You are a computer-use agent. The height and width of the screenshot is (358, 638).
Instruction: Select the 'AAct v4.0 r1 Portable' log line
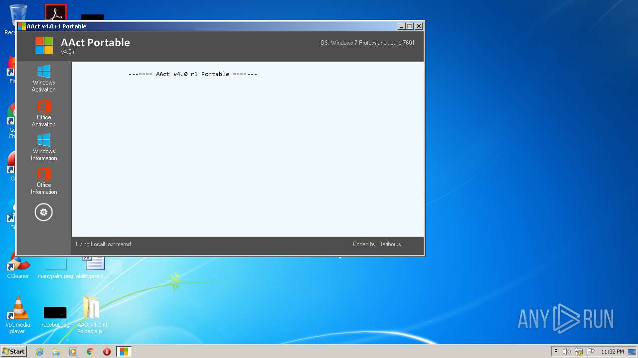(193, 74)
